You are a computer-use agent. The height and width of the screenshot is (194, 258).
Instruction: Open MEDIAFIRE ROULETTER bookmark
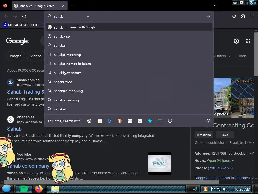[21, 25]
